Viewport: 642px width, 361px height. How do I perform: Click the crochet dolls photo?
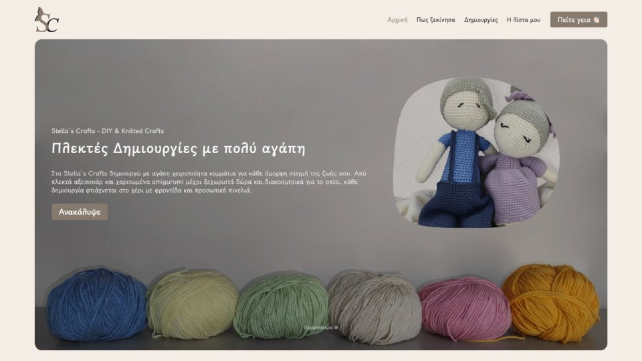(x=476, y=152)
